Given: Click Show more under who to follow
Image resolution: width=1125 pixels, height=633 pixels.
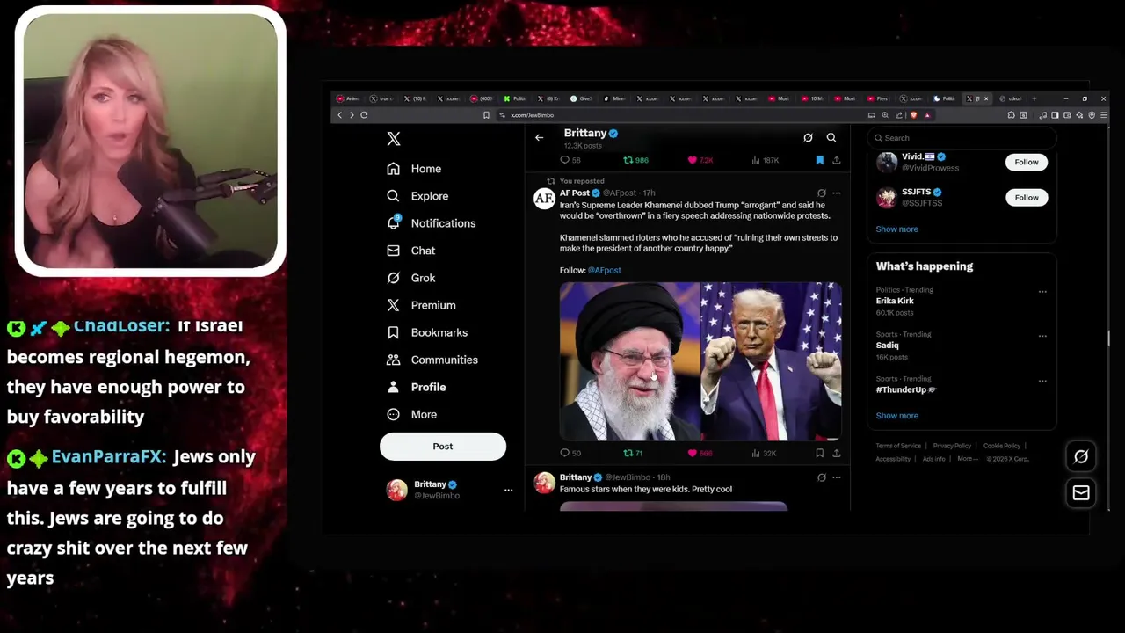Looking at the screenshot, I should click(896, 229).
